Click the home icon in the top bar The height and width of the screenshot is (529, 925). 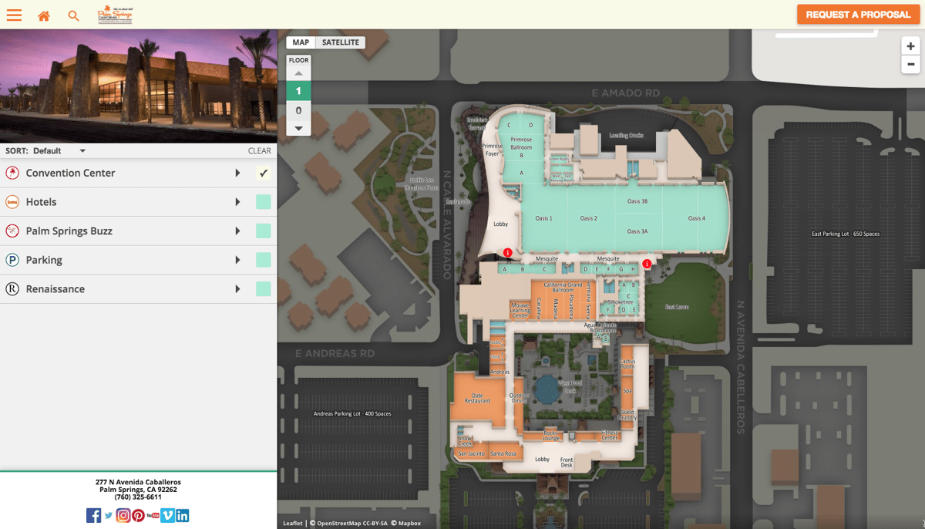tap(43, 15)
